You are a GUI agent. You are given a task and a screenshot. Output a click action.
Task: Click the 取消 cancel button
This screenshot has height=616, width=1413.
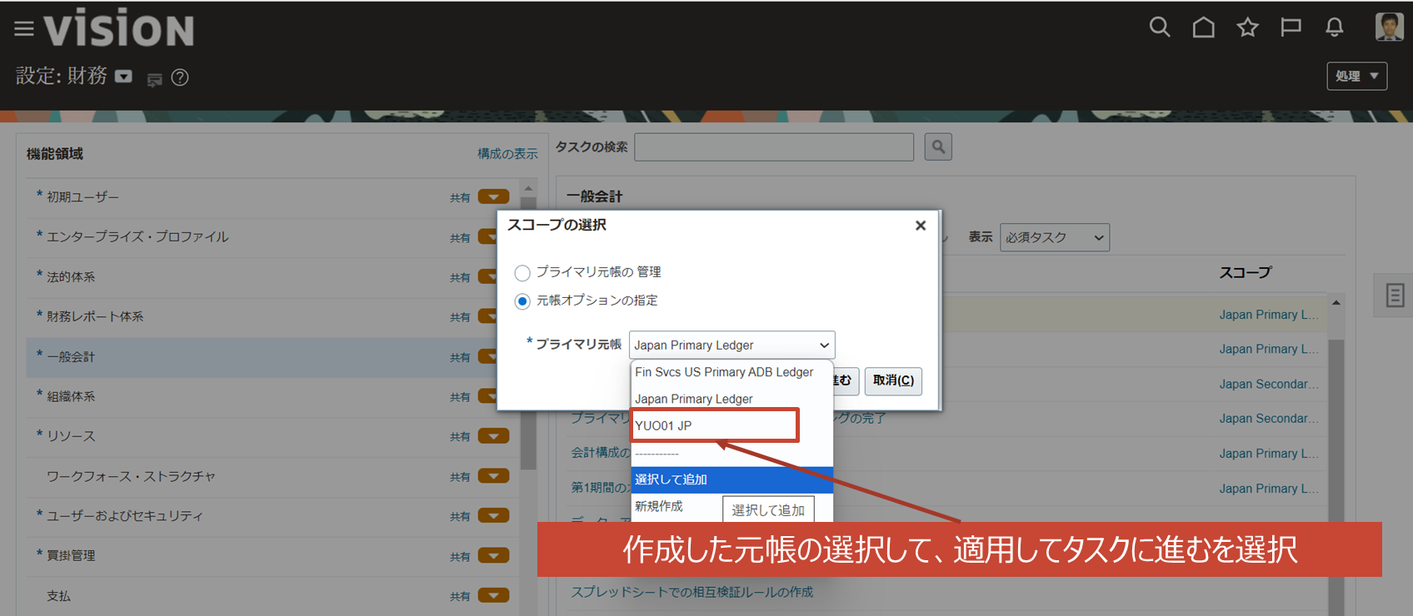tap(893, 380)
